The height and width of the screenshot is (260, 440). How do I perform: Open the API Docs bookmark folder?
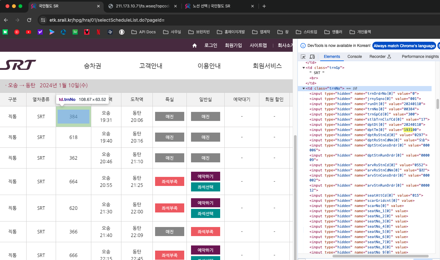pos(144,32)
